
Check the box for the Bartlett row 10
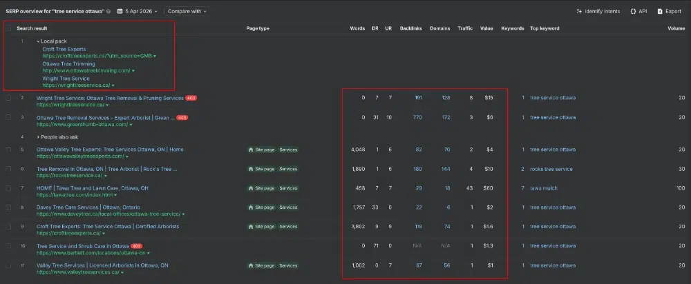(8, 246)
